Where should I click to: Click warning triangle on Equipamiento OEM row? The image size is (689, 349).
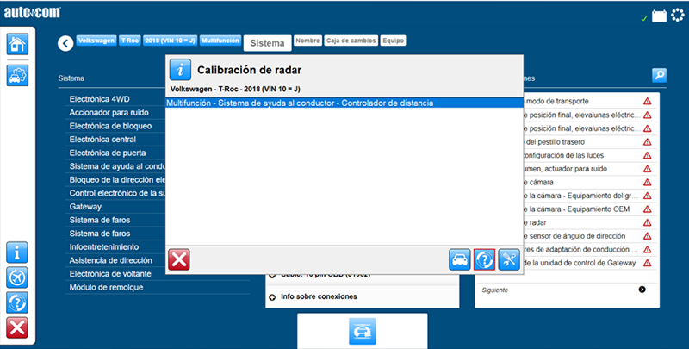pos(647,209)
